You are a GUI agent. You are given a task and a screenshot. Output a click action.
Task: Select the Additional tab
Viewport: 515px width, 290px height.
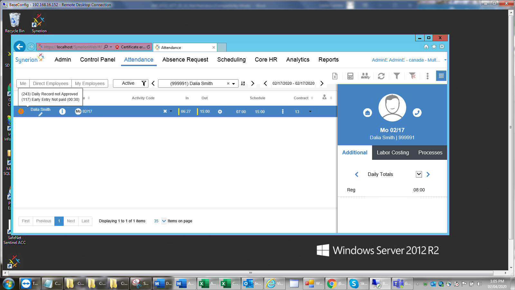tap(355, 153)
